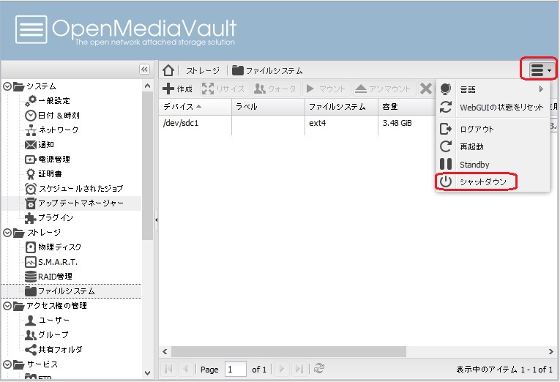Click the アンマウント toolbar button

point(383,89)
